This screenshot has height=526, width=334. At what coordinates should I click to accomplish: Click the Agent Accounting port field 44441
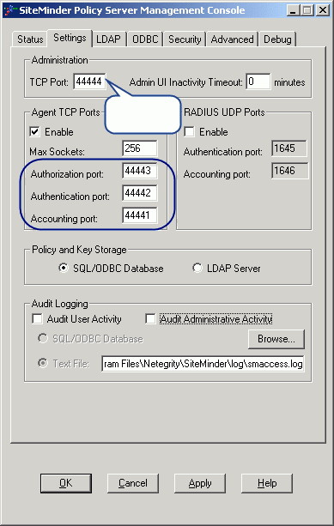[140, 215]
